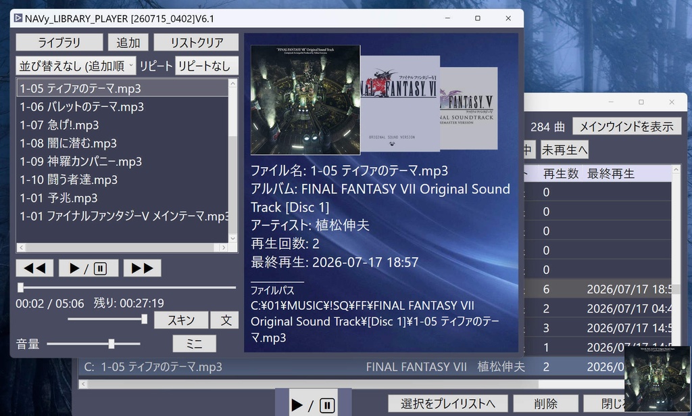The image size is (692, 416).
Task: Select 1-01 予兆.mp3 in playlist
Action: point(122,198)
